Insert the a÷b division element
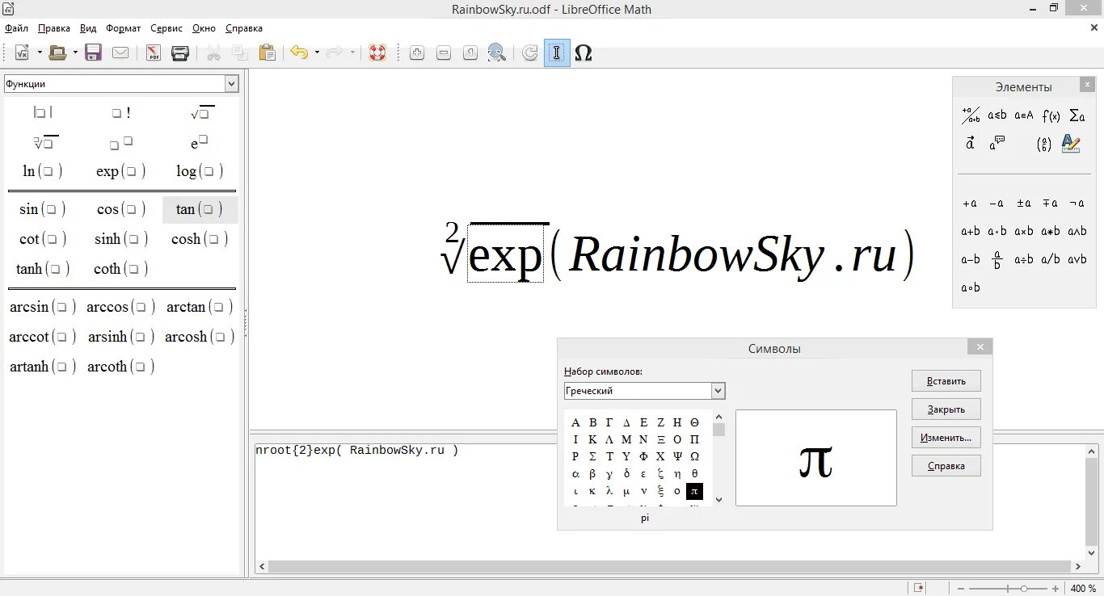This screenshot has height=596, width=1104. click(x=1024, y=259)
